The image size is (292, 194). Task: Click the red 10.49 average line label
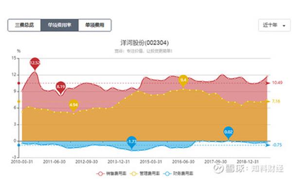click(x=277, y=82)
